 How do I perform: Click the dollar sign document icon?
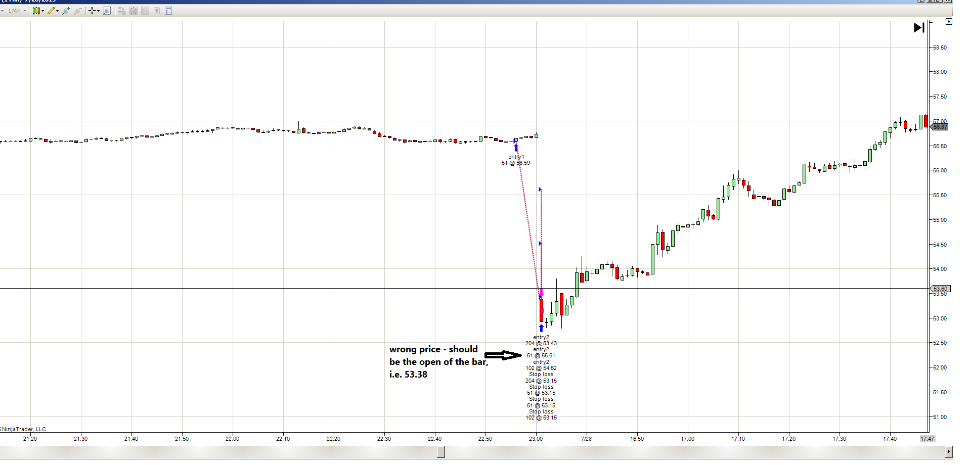click(x=157, y=11)
